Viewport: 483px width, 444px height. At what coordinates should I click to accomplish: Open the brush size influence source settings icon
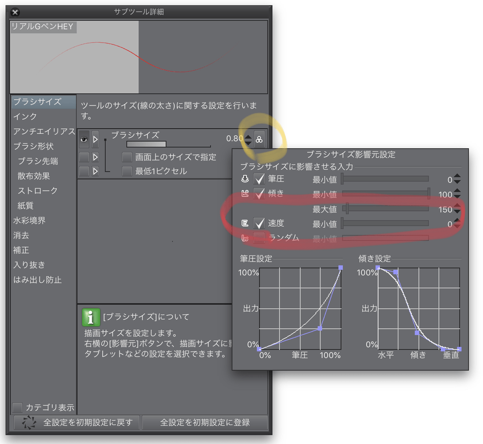pyautogui.click(x=260, y=139)
